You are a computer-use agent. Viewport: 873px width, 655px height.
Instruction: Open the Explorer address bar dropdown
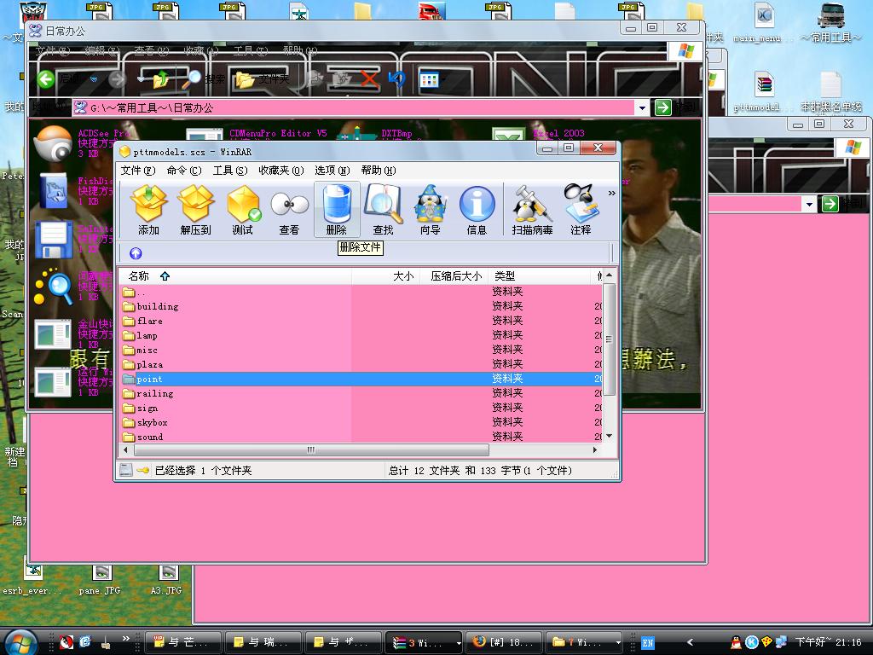(x=642, y=107)
